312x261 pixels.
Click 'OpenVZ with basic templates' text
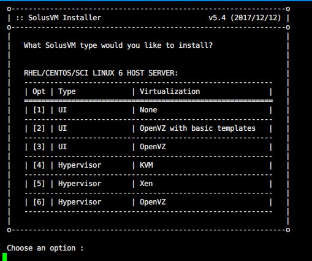coord(197,128)
